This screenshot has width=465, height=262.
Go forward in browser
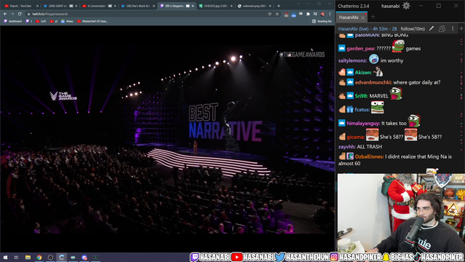12,14
